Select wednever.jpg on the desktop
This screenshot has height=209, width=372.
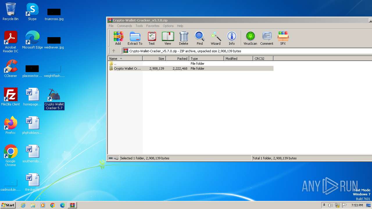(x=54, y=42)
